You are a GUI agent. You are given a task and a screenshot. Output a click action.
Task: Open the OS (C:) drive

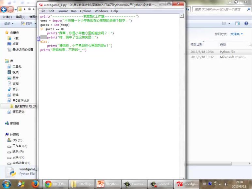(17, 140)
